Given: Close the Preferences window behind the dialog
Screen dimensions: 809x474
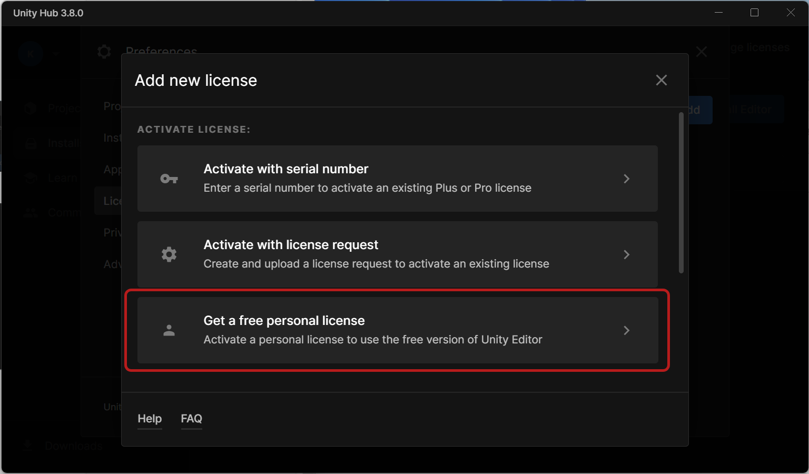Looking at the screenshot, I should point(702,52).
